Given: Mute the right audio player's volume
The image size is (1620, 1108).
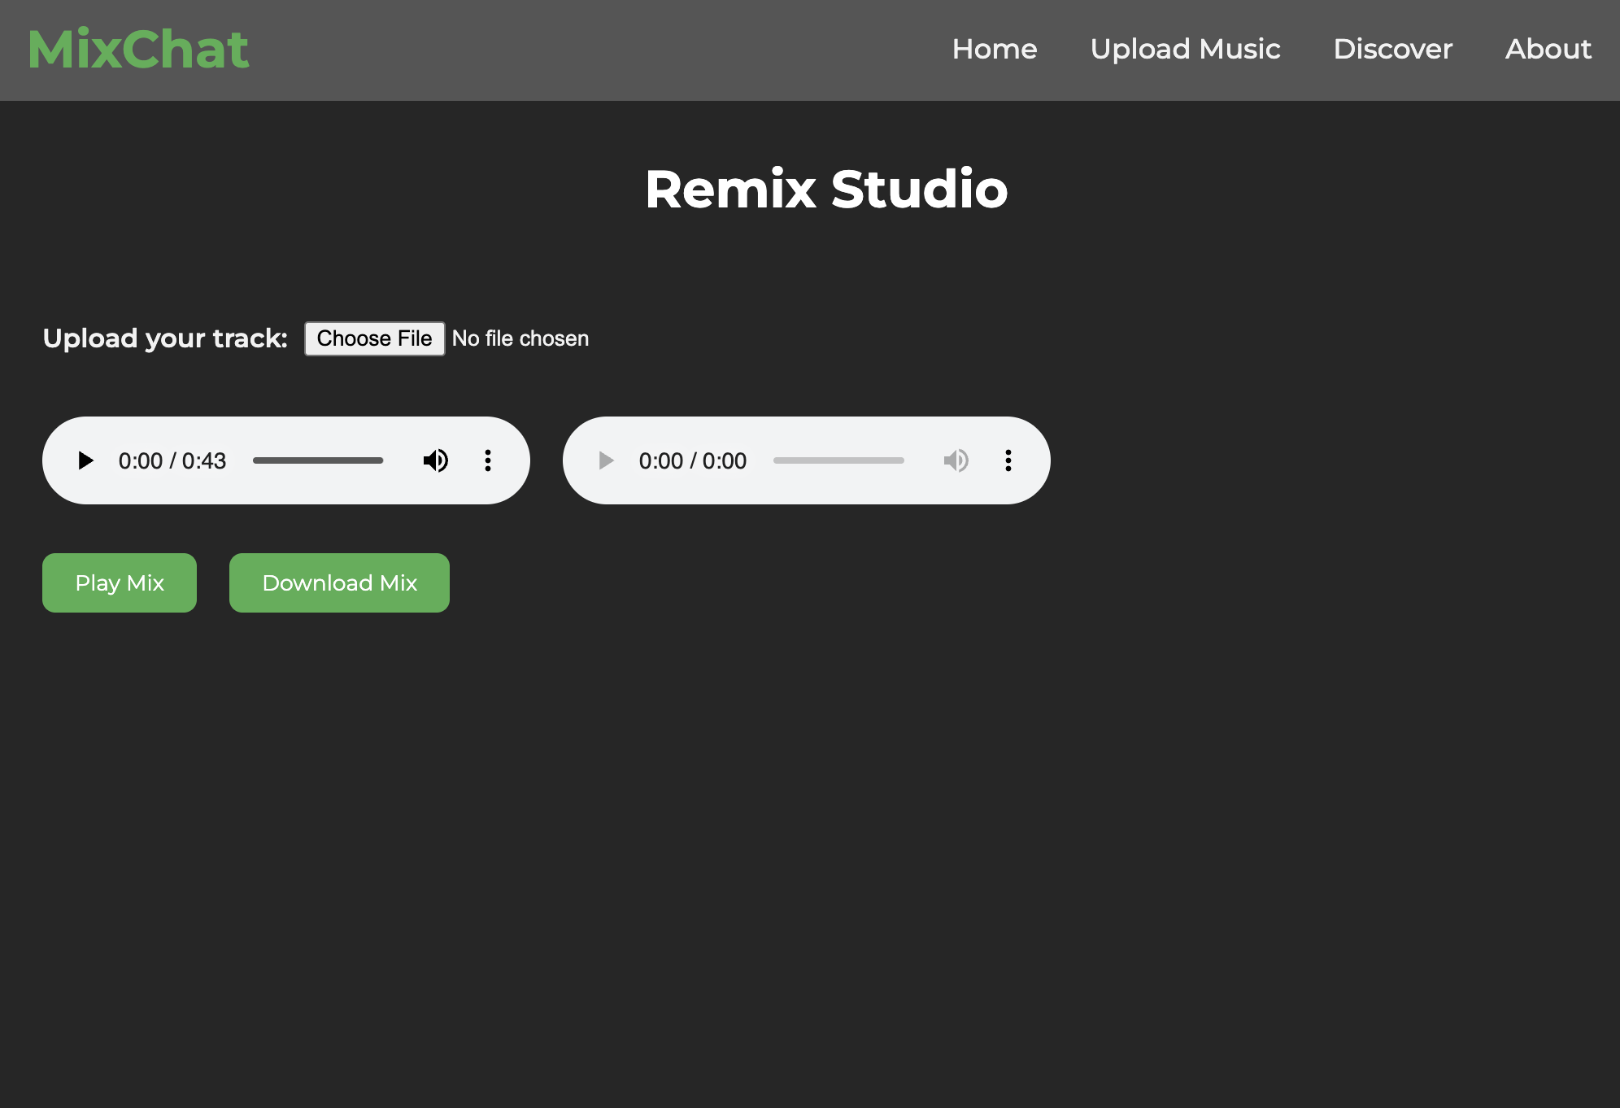Looking at the screenshot, I should pyautogui.click(x=956, y=460).
